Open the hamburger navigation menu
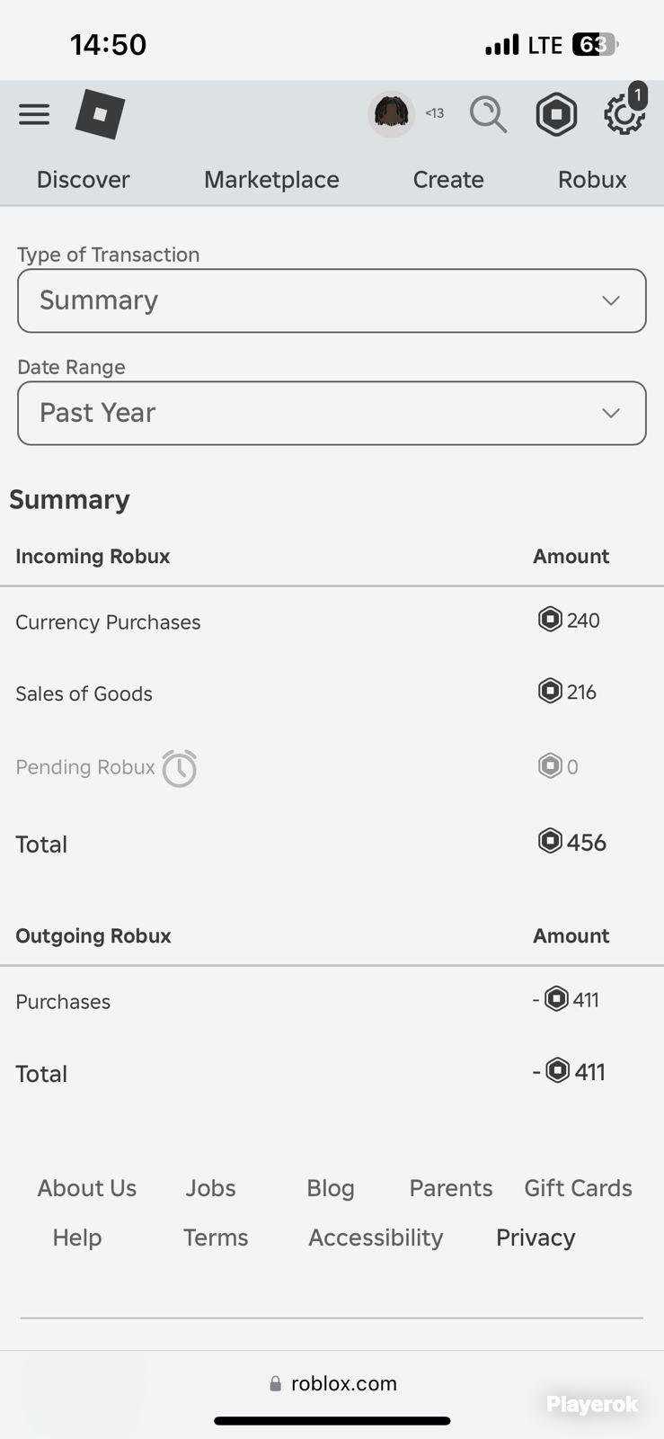 (x=34, y=114)
